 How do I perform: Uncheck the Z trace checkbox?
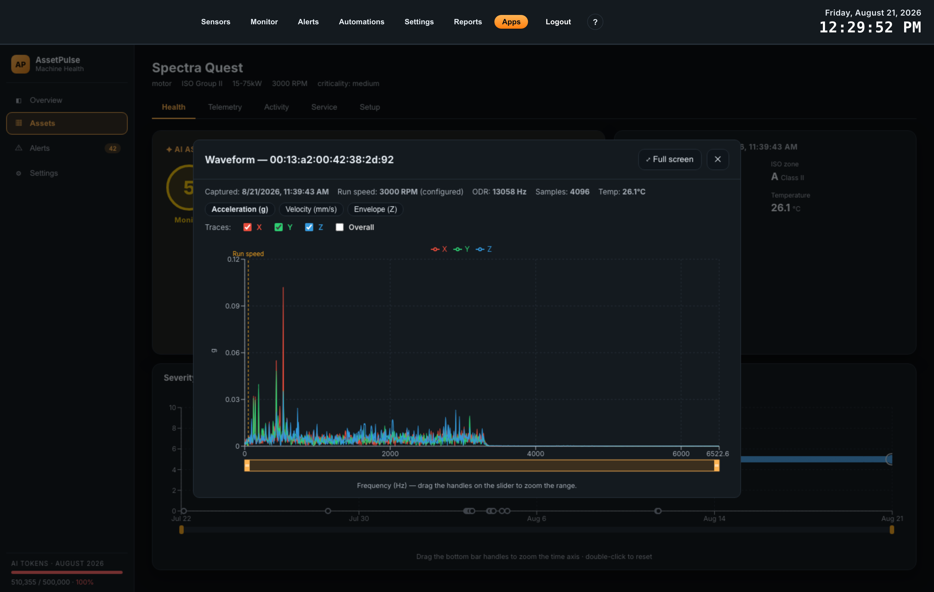point(309,227)
